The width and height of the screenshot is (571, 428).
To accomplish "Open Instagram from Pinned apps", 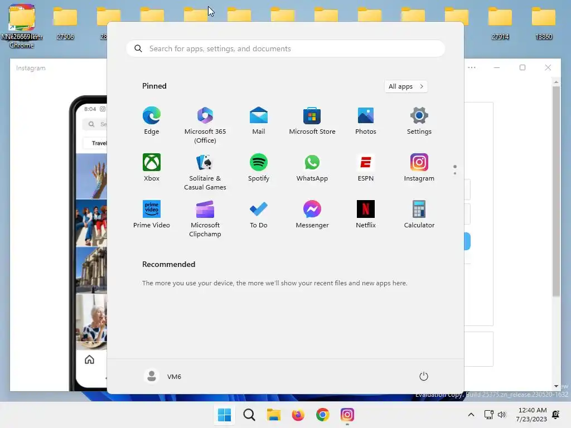I will [x=419, y=167].
